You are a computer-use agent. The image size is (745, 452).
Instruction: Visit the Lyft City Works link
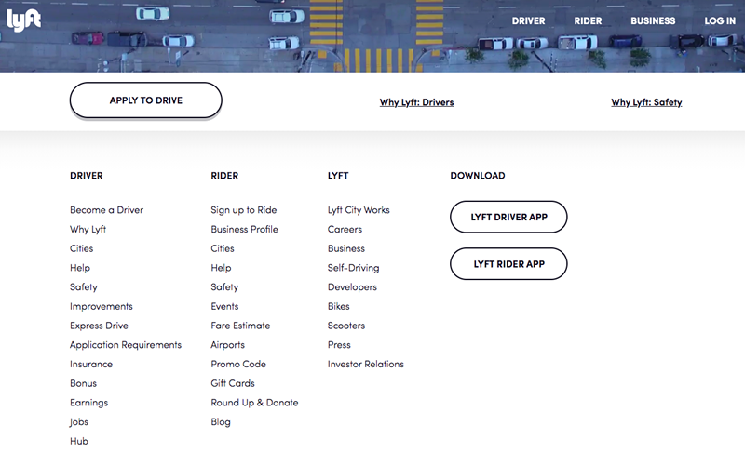(359, 210)
